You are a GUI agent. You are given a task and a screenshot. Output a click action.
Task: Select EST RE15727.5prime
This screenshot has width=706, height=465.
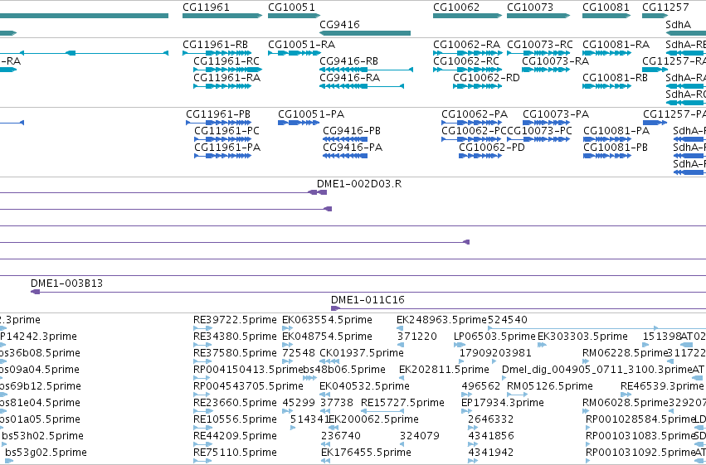pyautogui.click(x=382, y=411)
